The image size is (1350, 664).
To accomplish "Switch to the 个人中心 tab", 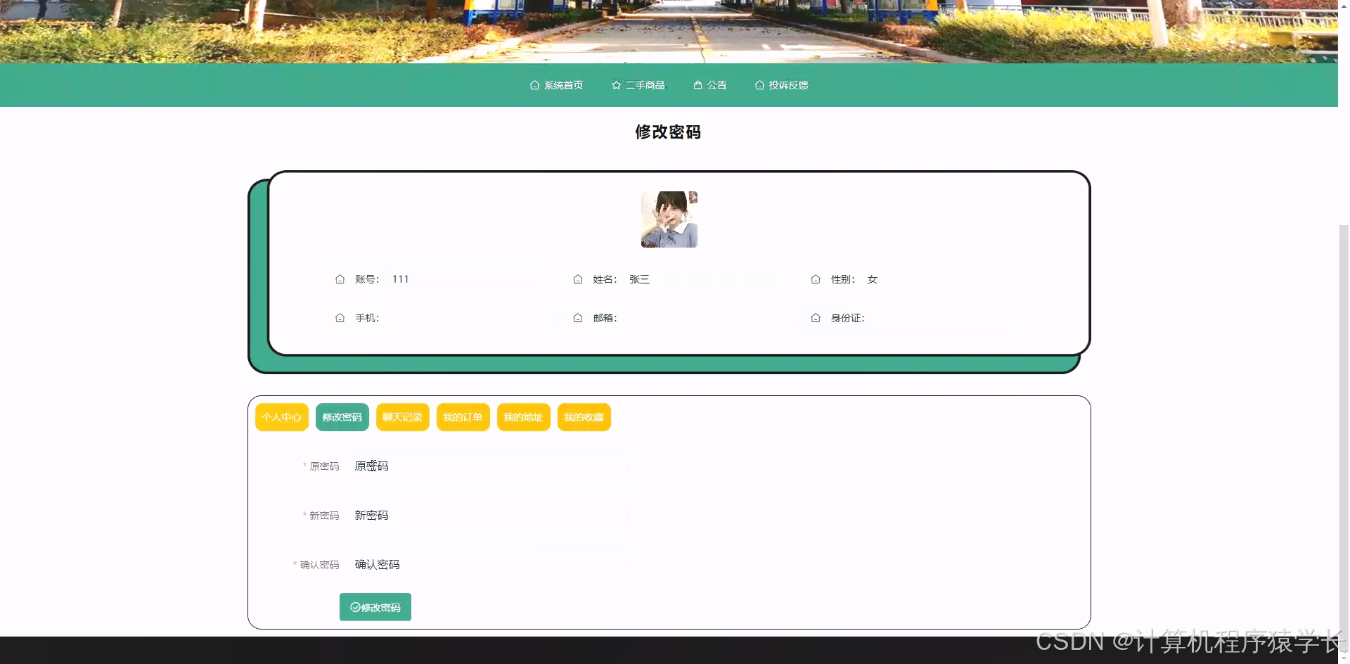I will (x=281, y=417).
